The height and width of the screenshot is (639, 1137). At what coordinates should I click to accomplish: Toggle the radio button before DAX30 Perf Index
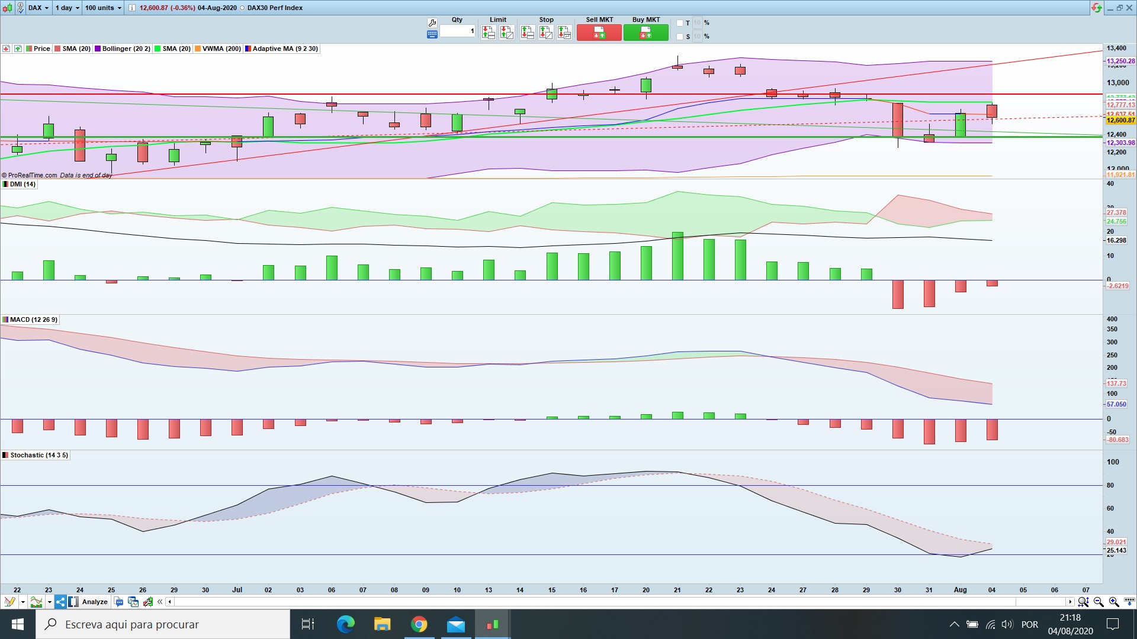coord(242,8)
